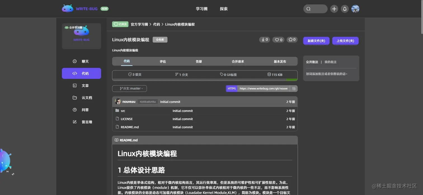Click the floating sleeping mascot
Viewport: 423px width, 195px height.
(x=6, y=161)
